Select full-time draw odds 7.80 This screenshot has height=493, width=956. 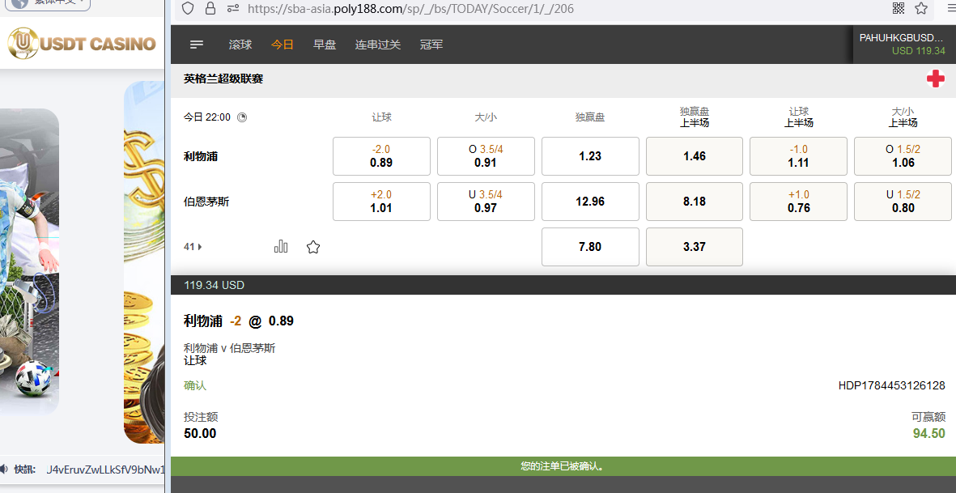point(590,247)
